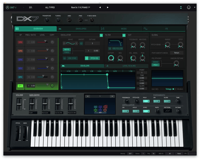
Task: Copy OP2 operator settings icon
Action: pos(52,77)
